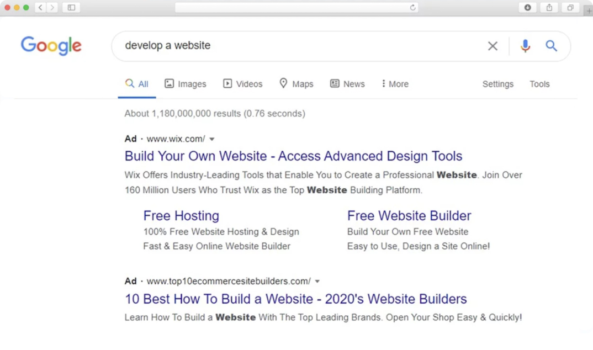Open the News results tab

pos(347,84)
